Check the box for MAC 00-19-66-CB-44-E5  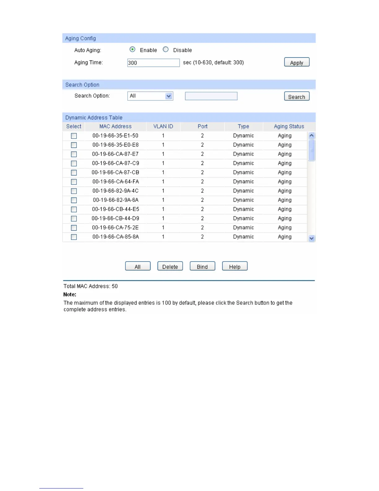74,209
